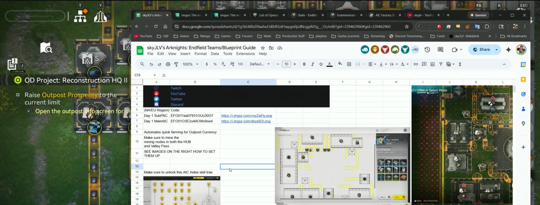
Task: Click the paint format roller icon
Action: (176, 64)
